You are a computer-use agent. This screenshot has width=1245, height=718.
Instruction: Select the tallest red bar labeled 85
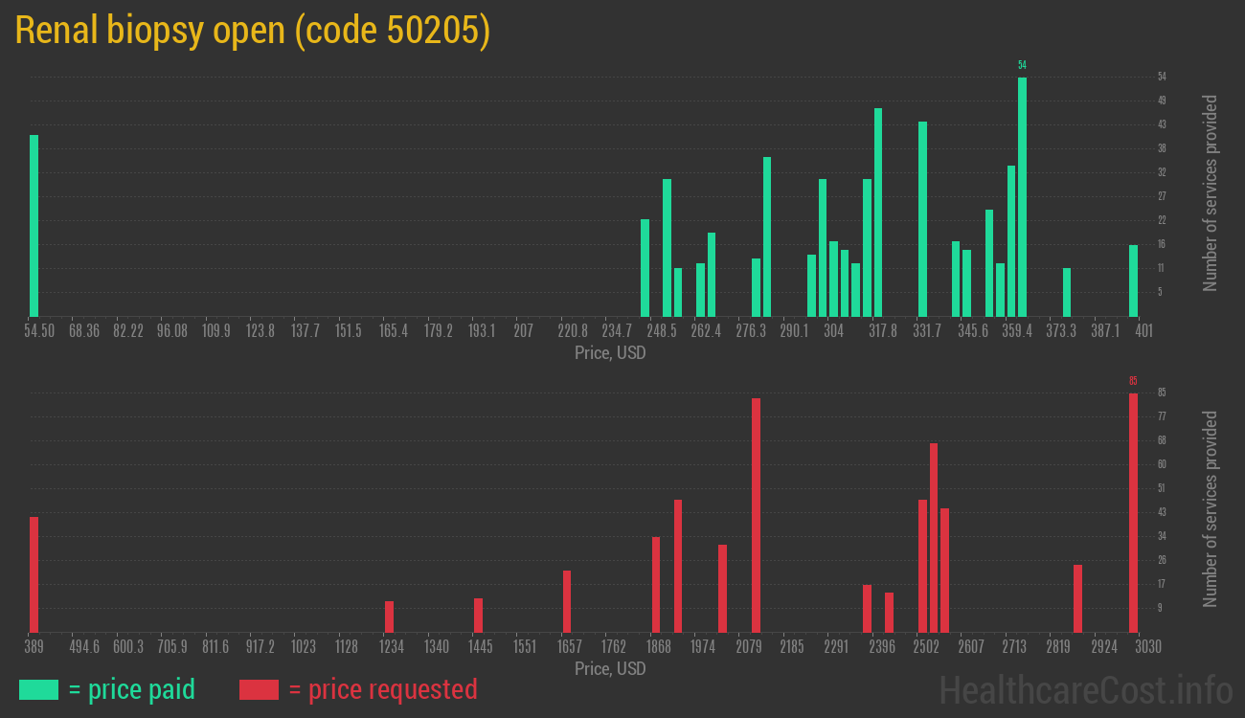click(x=1133, y=512)
